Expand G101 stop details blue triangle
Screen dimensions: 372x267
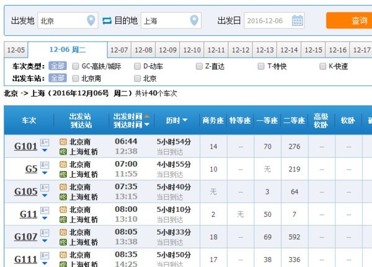coord(45,151)
